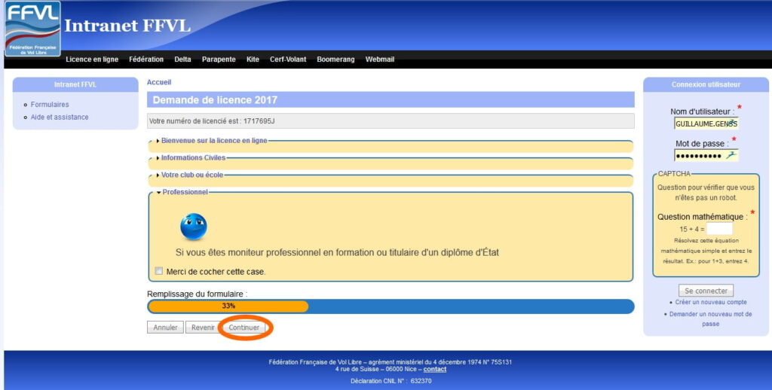Screen dimensions: 772x390
Task: Go to the 'Webmail' menu item
Action: pyautogui.click(x=380, y=59)
